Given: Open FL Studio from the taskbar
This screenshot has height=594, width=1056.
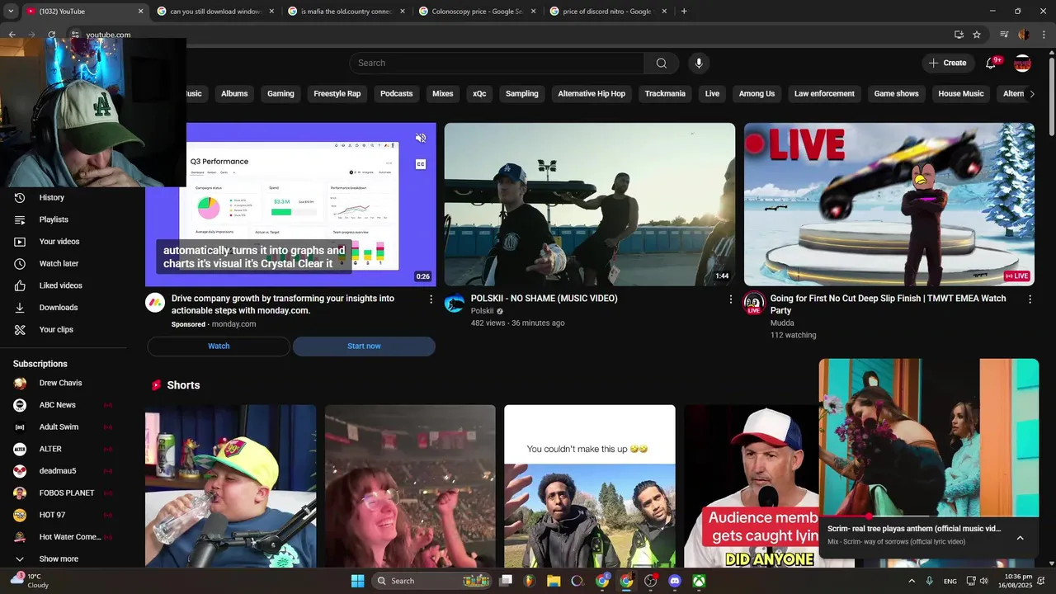Looking at the screenshot, I should (530, 581).
